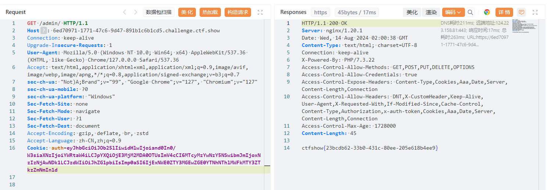This screenshot has height=190, width=551.
Task: Click the Access-Control-Expose-Headers line
Action: (405, 85)
